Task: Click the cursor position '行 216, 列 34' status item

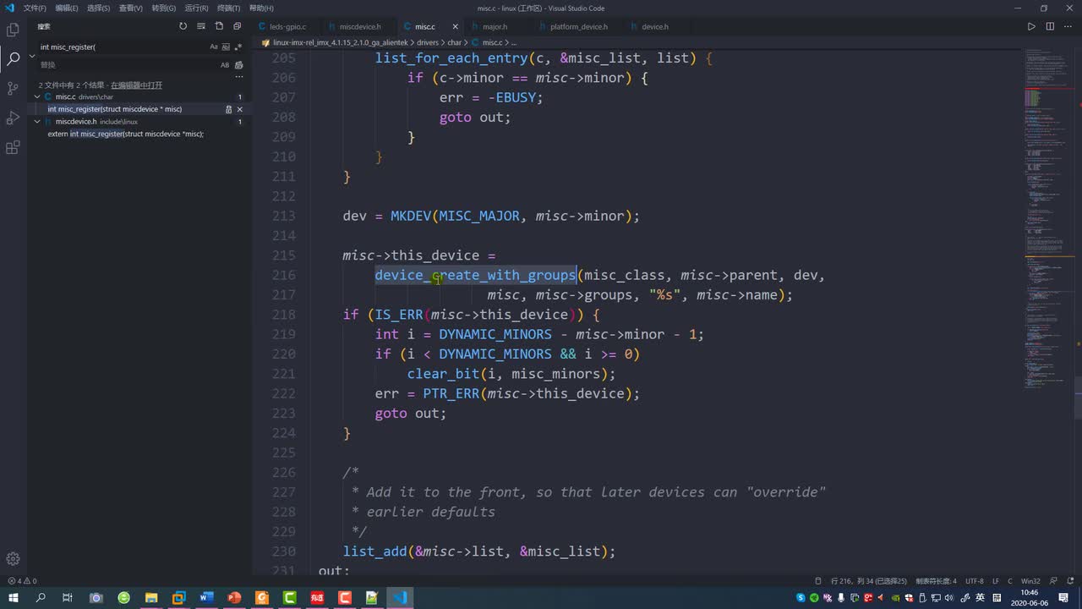Action: click(x=869, y=581)
